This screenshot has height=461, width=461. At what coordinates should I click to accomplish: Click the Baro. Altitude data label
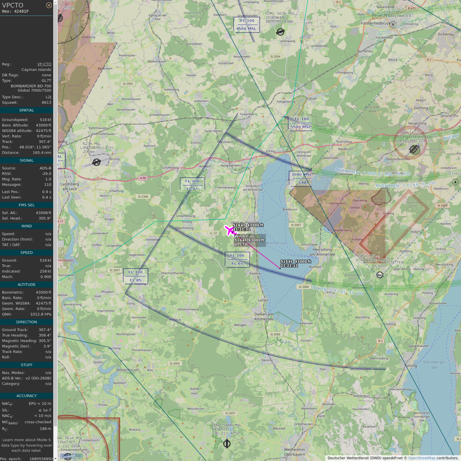click(15, 125)
